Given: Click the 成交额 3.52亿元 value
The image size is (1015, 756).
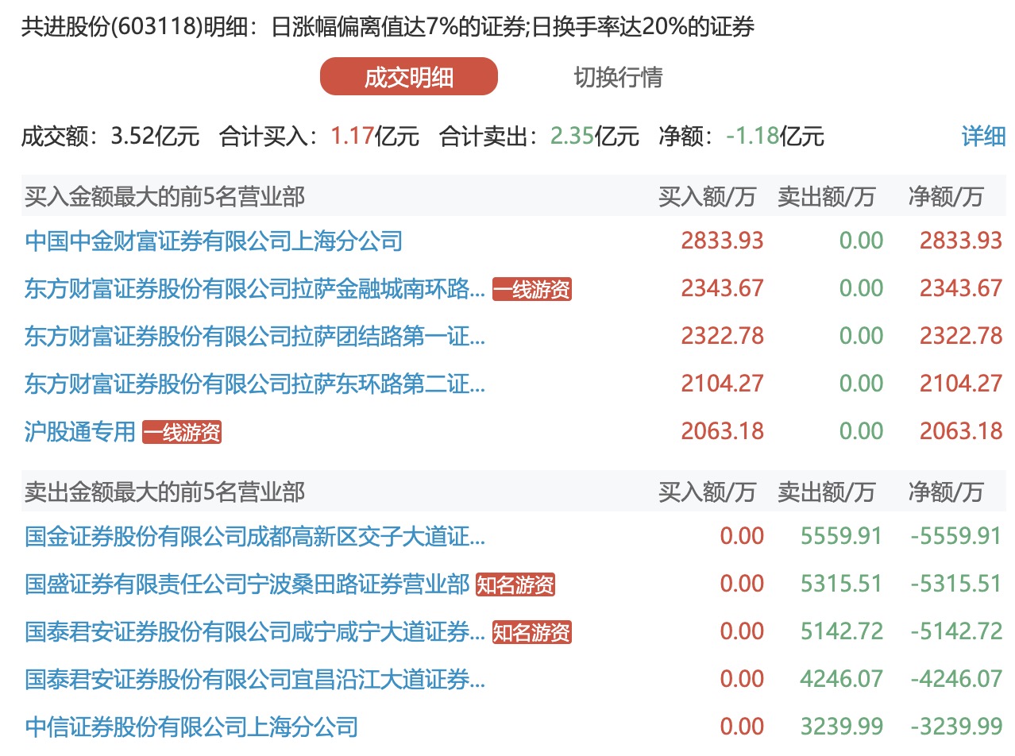Looking at the screenshot, I should coord(156,137).
